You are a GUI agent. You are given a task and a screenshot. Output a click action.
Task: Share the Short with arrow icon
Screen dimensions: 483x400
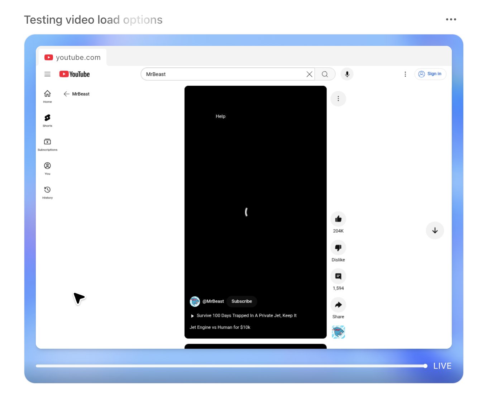point(338,305)
